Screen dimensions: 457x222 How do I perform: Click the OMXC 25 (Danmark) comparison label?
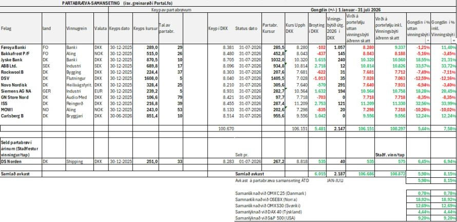click(x=271, y=193)
